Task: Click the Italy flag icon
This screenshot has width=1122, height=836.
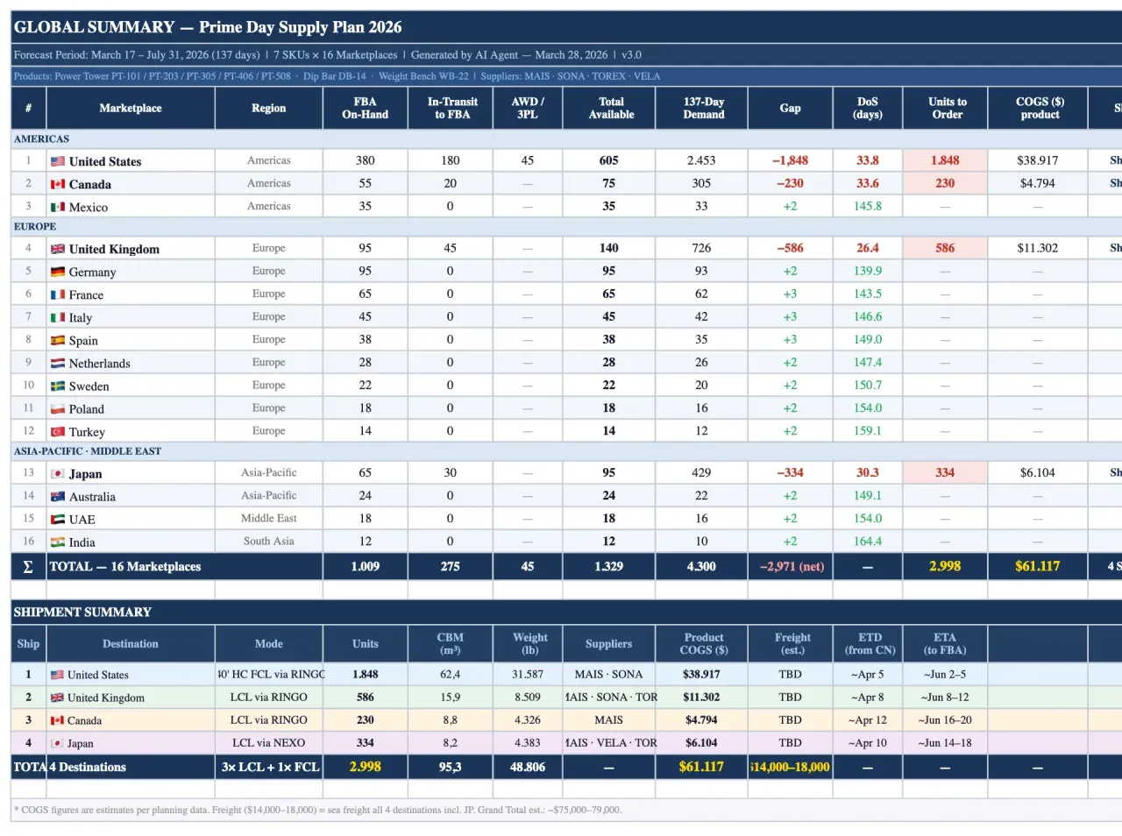Action: tap(58, 317)
